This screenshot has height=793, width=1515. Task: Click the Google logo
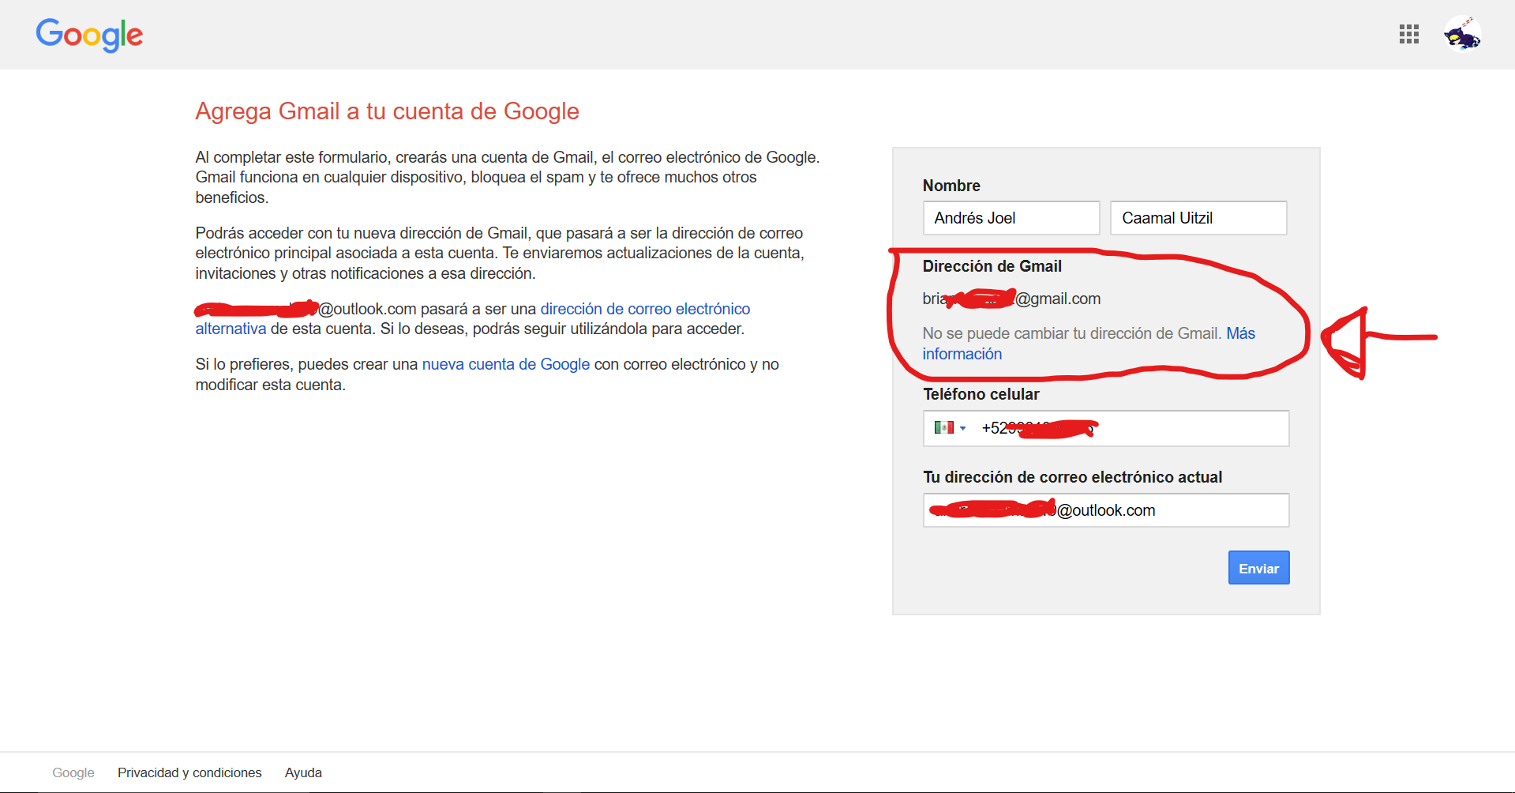pyautogui.click(x=89, y=35)
